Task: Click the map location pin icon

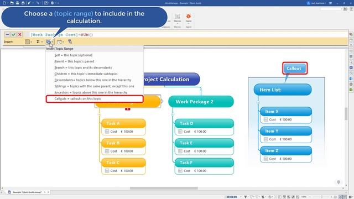Action: 339,182
